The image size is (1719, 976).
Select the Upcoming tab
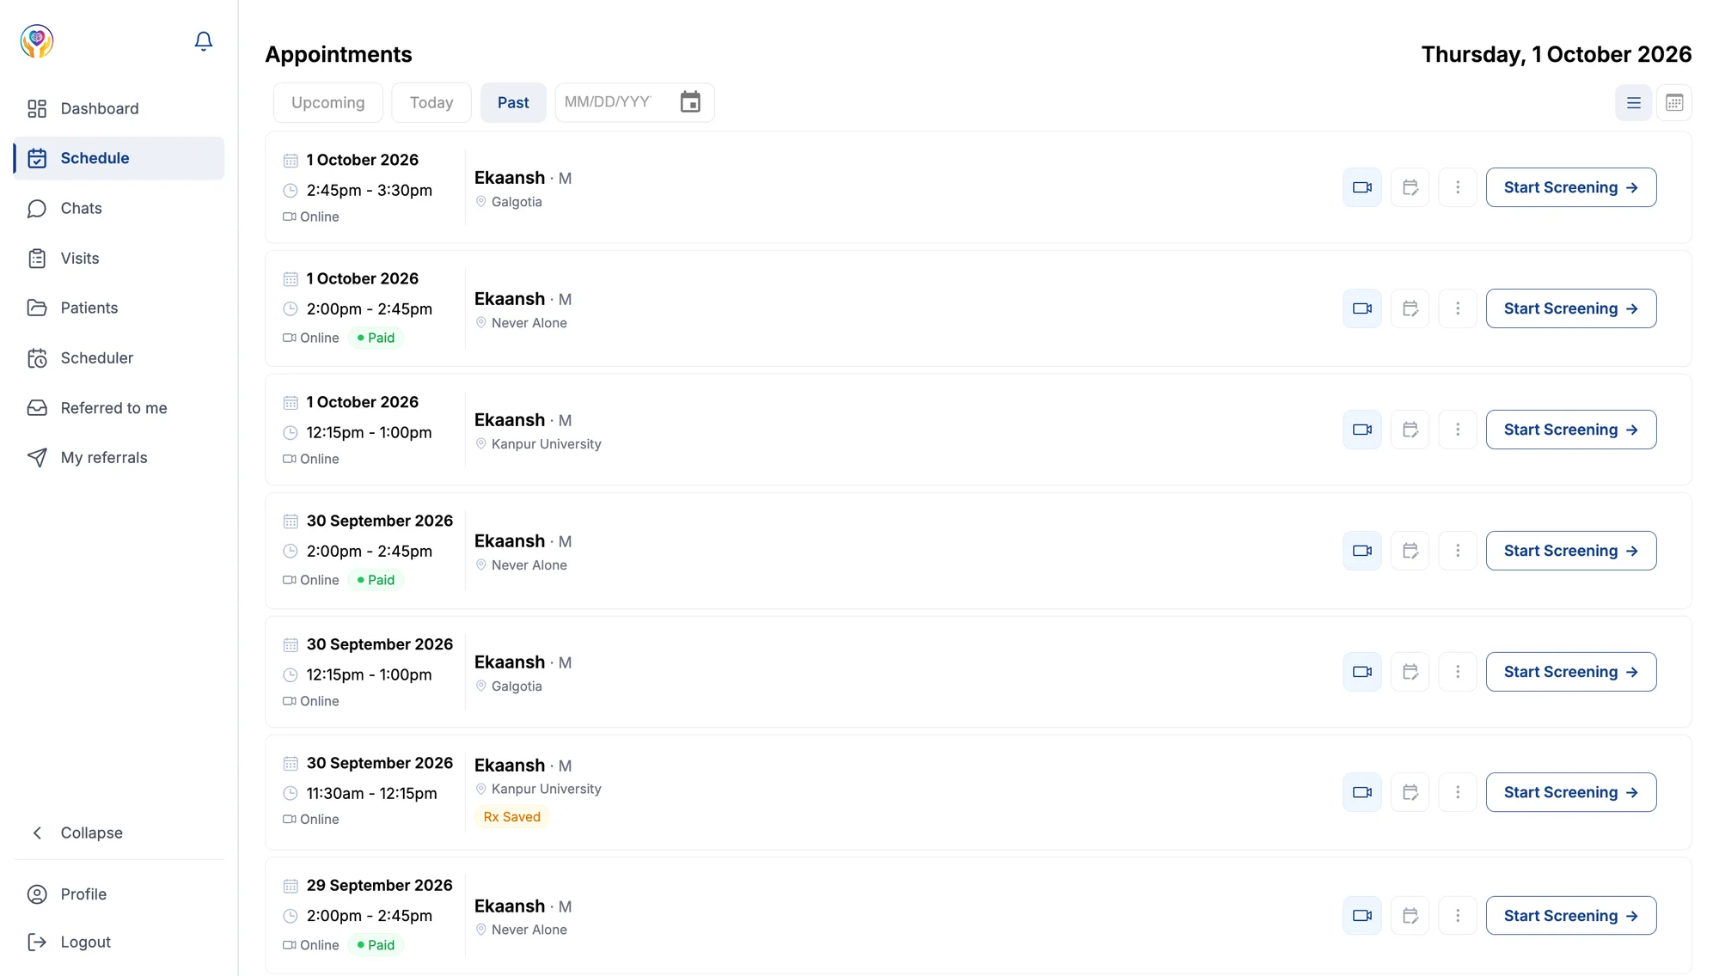[x=327, y=102]
